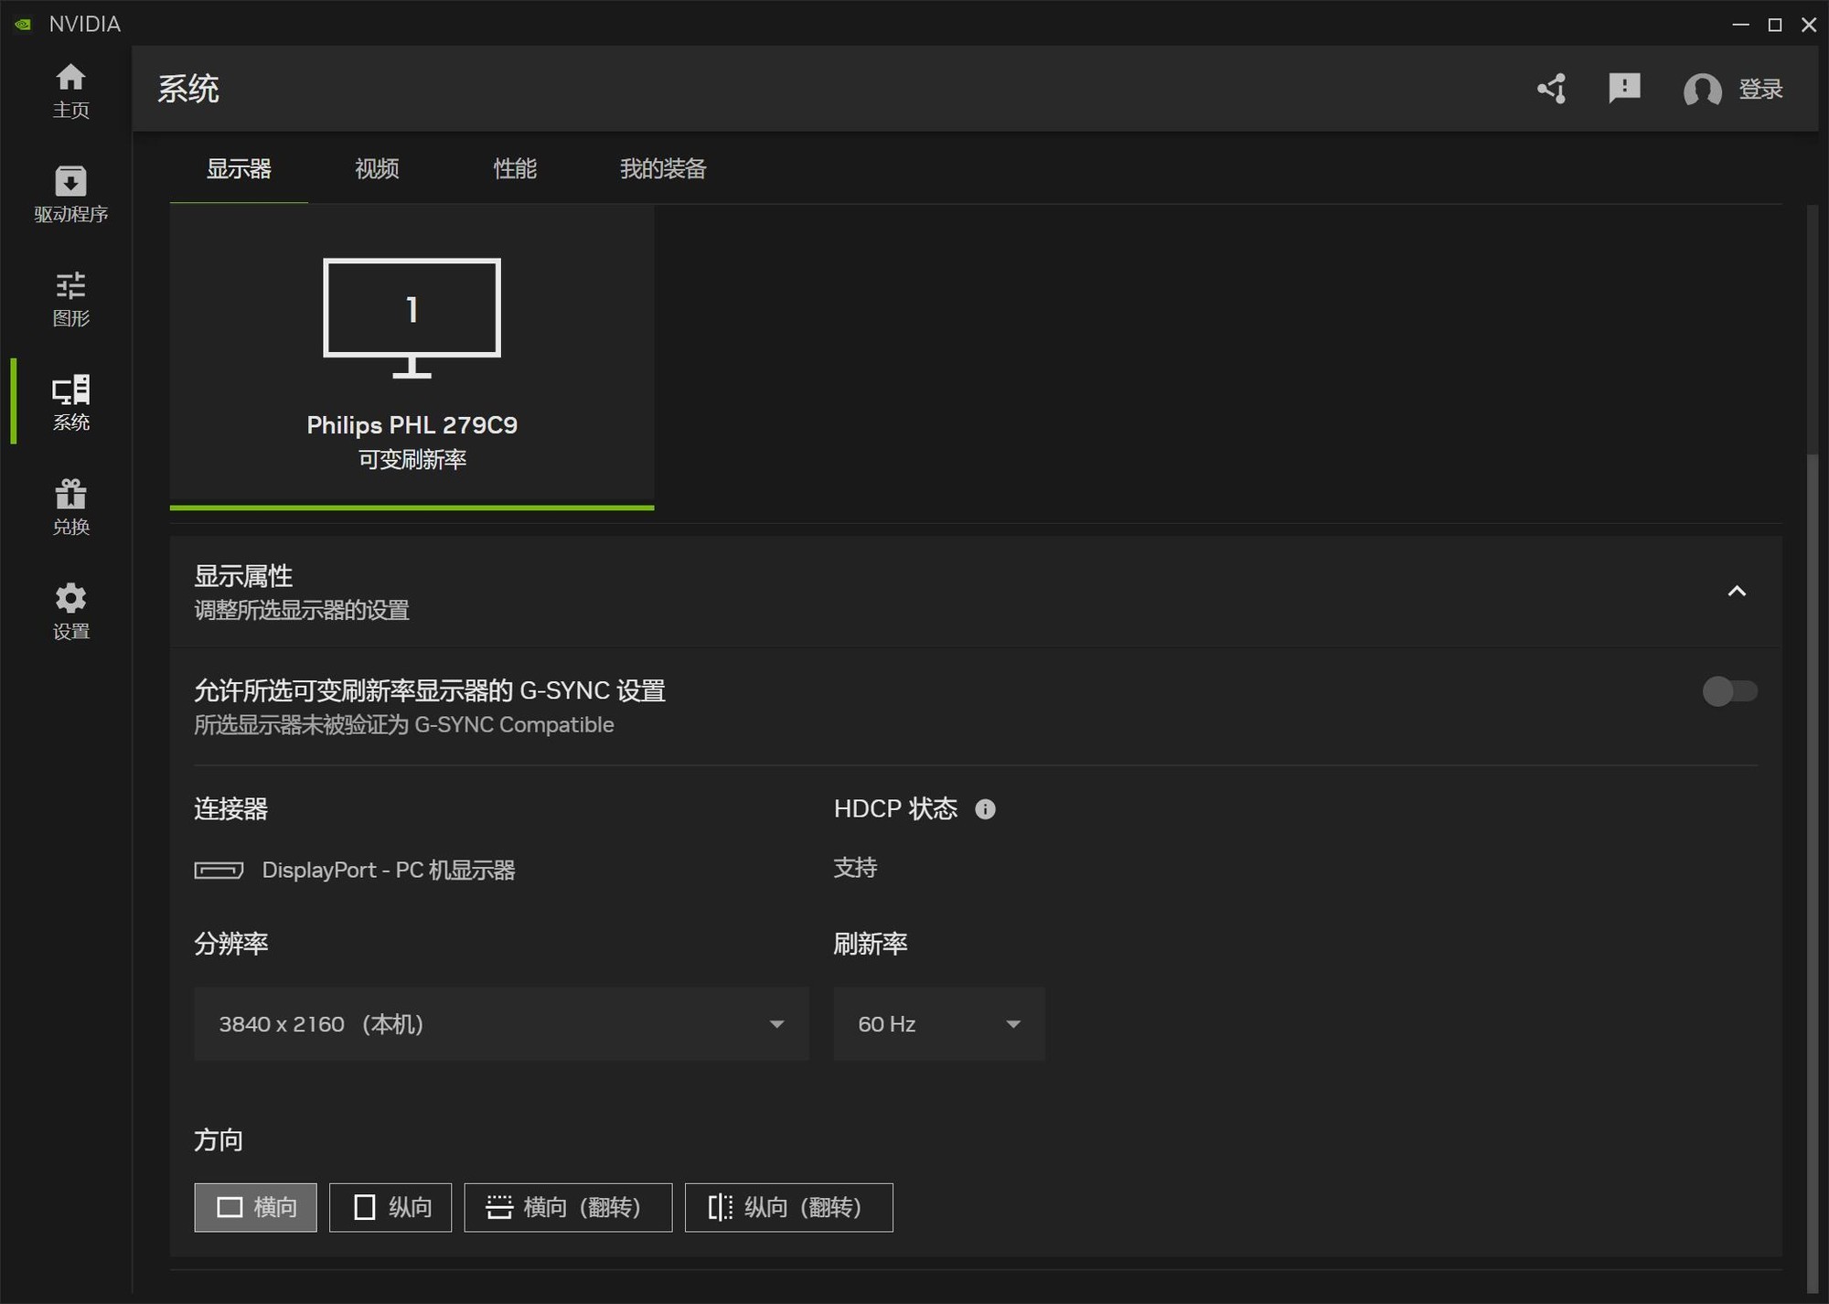Click the 图形 (Graphics) sidebar icon
The image size is (1829, 1304).
70,298
